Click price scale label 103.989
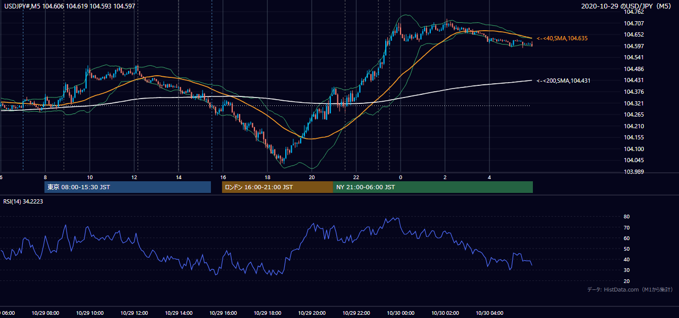Viewport: 679px width, 318px height. [x=634, y=172]
